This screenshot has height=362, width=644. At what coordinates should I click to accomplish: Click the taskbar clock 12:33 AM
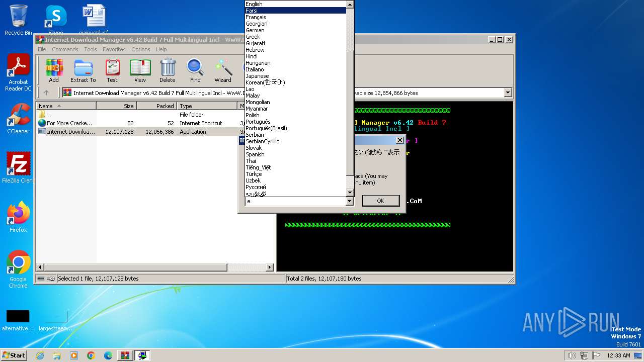tap(618, 355)
